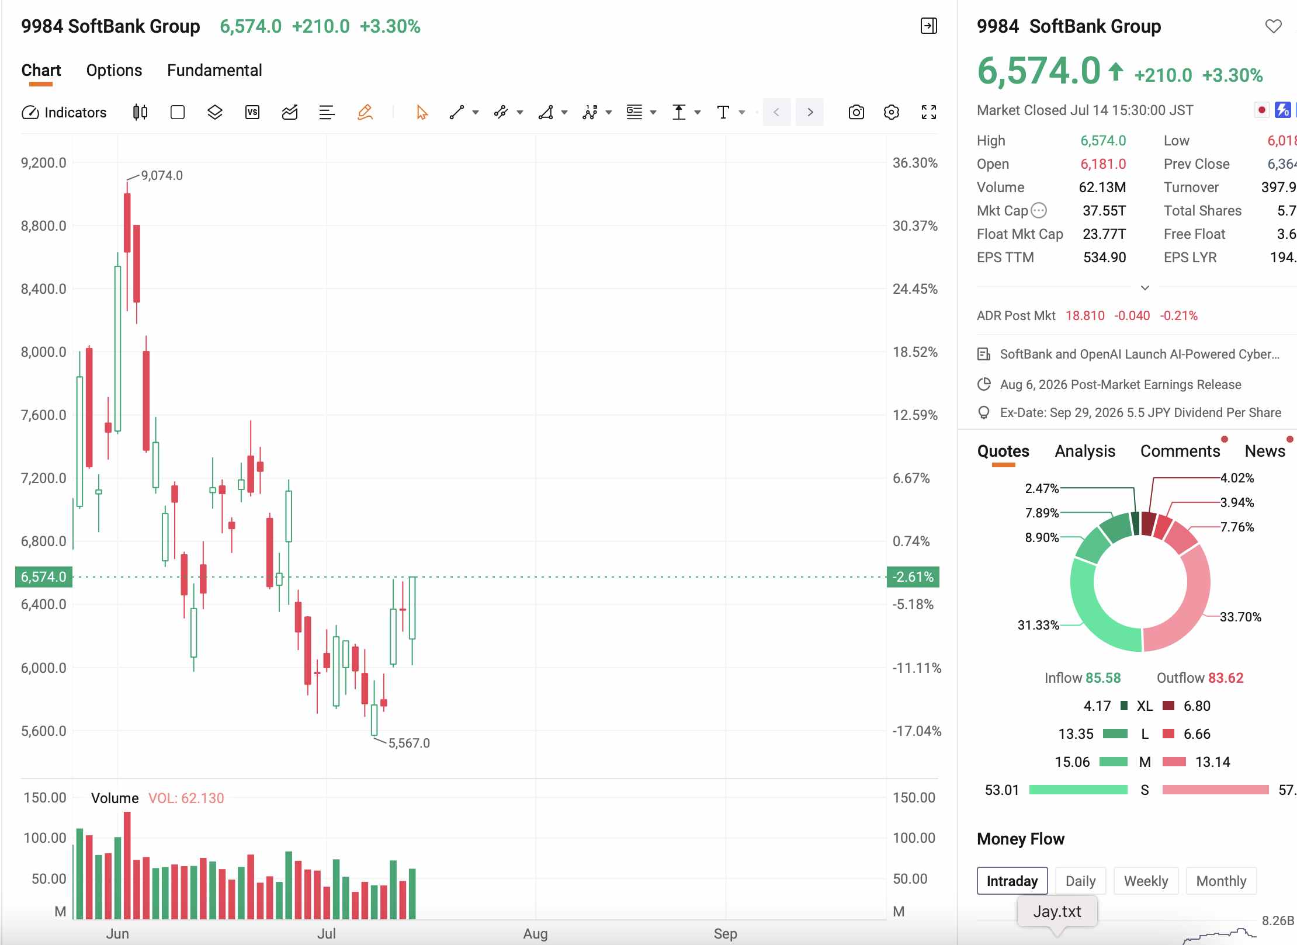Select the triangle shape tool
1297x945 pixels.
tap(546, 112)
